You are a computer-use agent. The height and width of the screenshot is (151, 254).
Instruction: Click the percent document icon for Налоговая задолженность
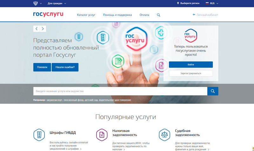[102, 135]
